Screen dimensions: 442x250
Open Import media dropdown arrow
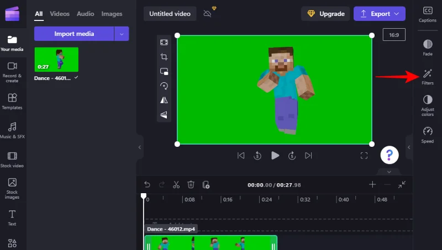(122, 34)
